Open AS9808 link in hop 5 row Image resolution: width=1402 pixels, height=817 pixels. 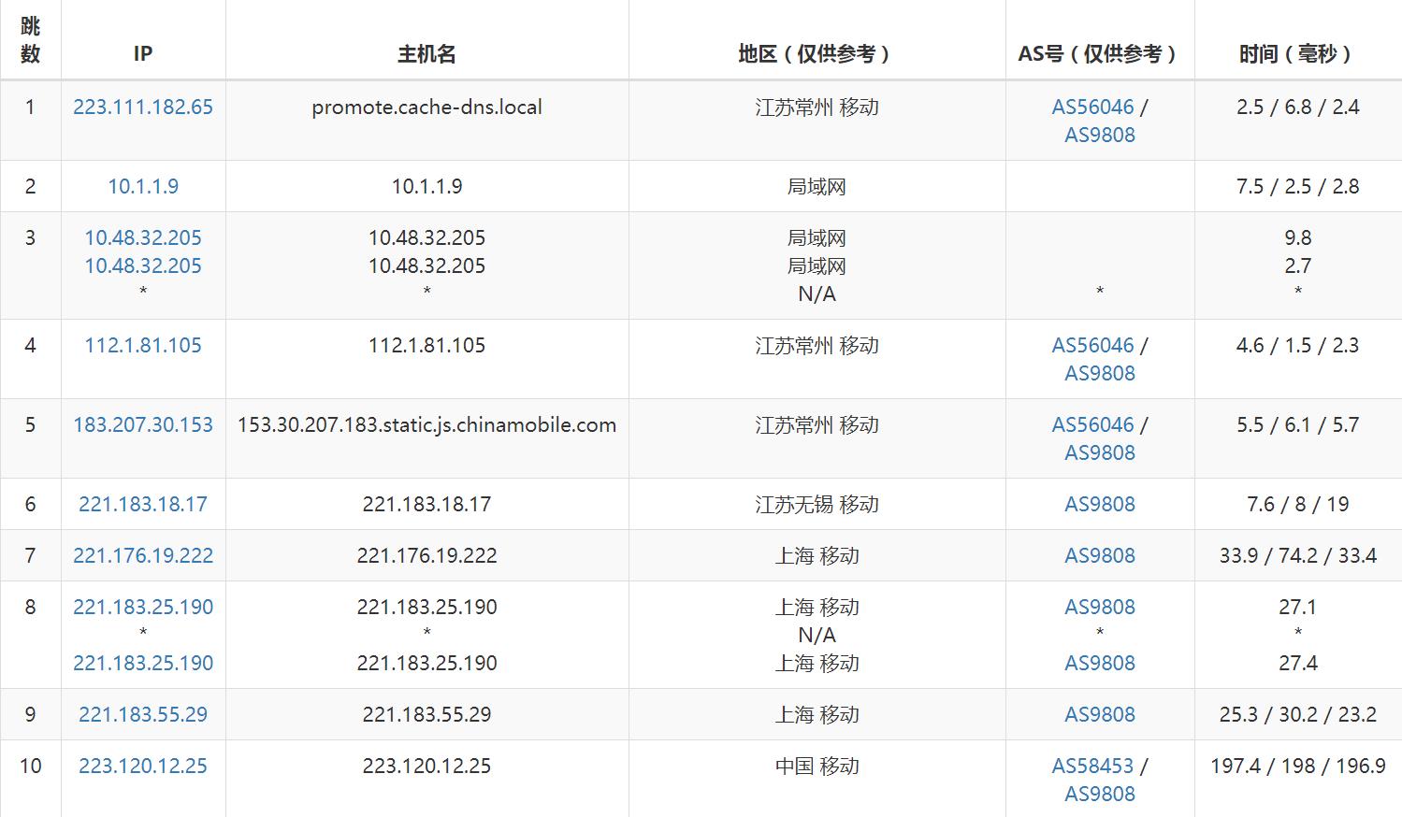(x=1100, y=452)
